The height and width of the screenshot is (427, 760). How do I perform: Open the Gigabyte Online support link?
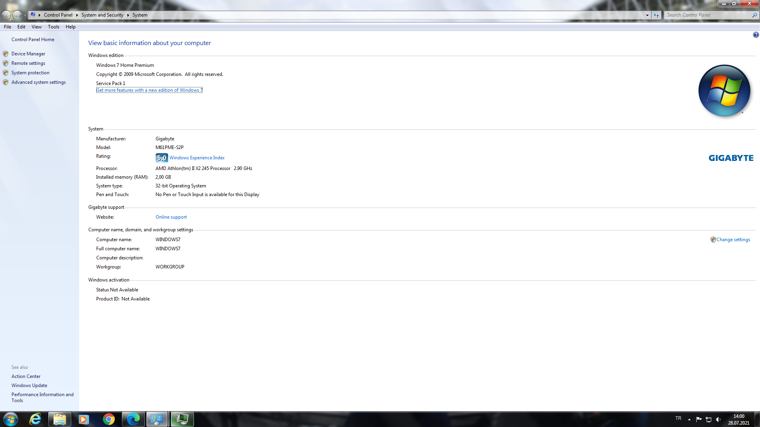tap(171, 217)
